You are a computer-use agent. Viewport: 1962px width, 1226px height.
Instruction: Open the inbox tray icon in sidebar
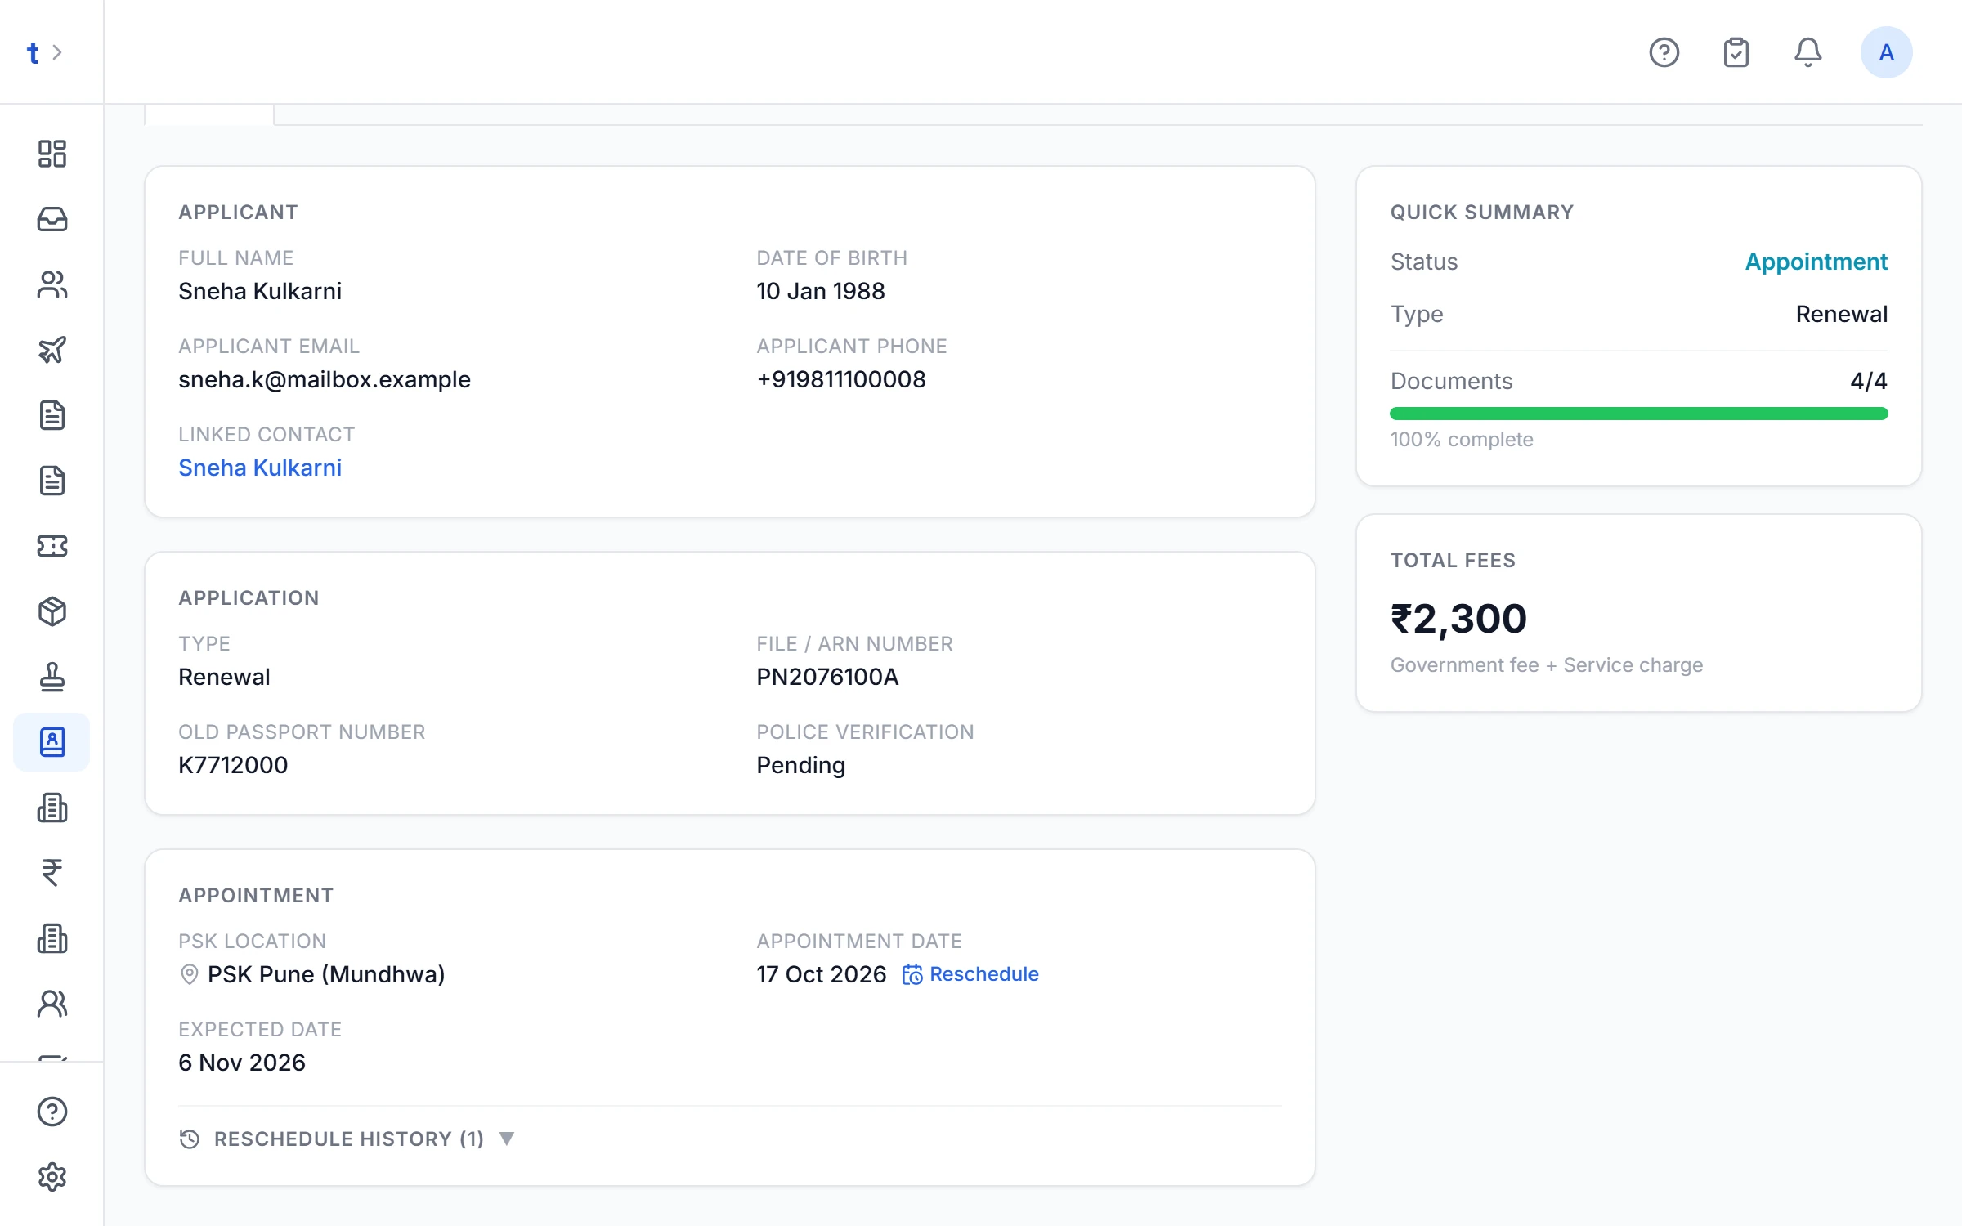pyautogui.click(x=52, y=219)
